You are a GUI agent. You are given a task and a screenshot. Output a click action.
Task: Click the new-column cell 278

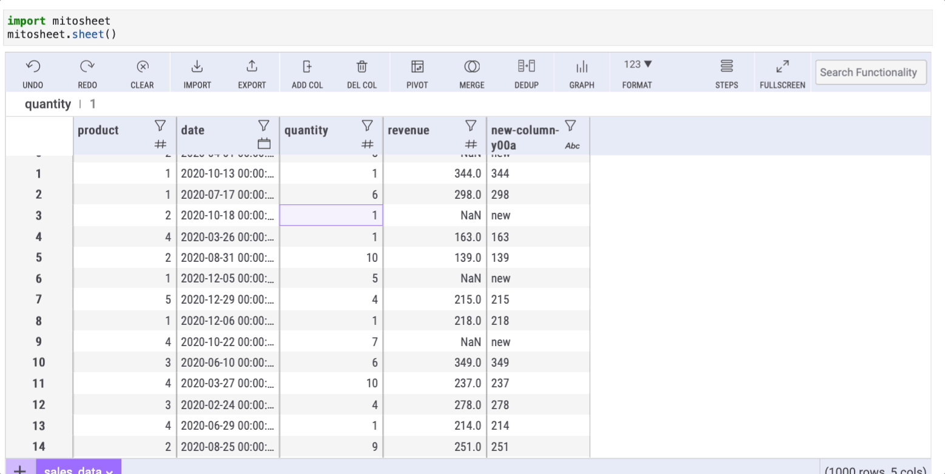[x=538, y=404]
